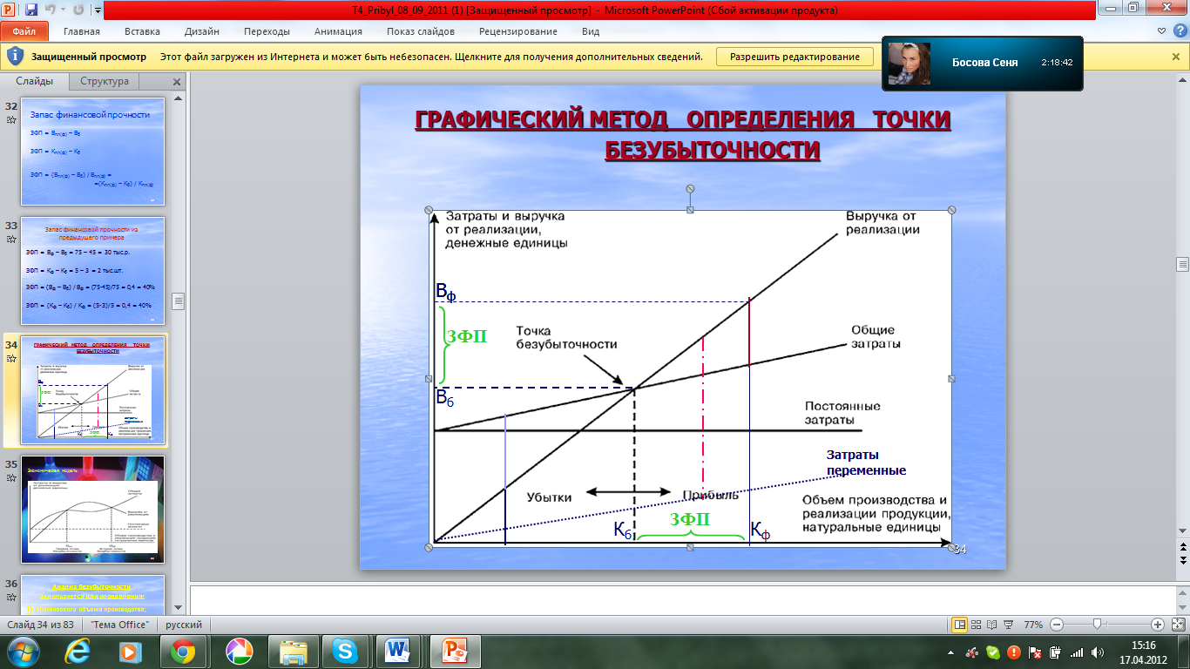
Task: Switch to Reading view
Action: [993, 625]
